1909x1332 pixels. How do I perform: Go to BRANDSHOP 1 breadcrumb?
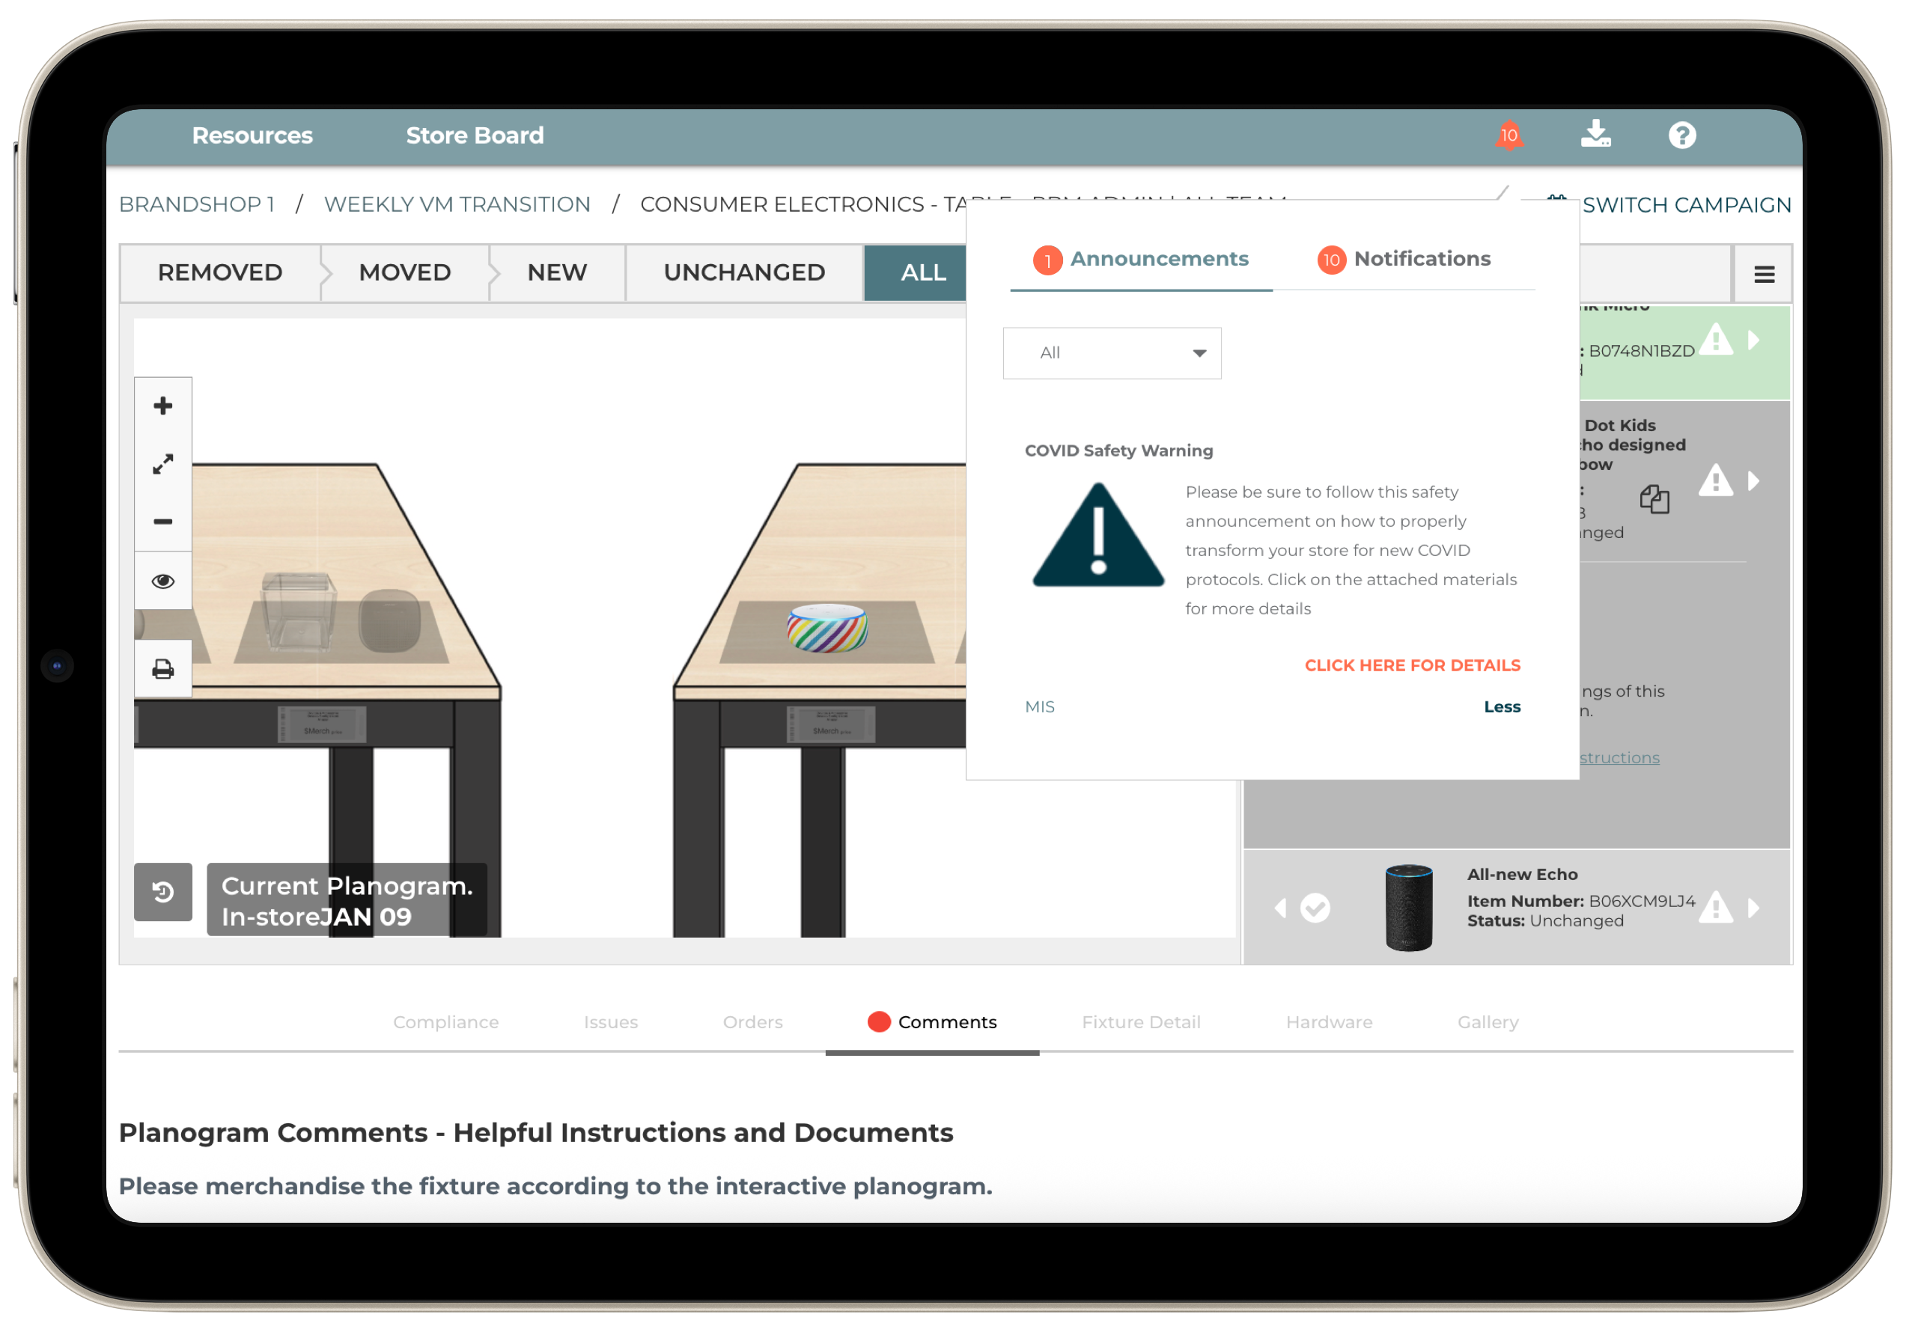pyautogui.click(x=196, y=204)
